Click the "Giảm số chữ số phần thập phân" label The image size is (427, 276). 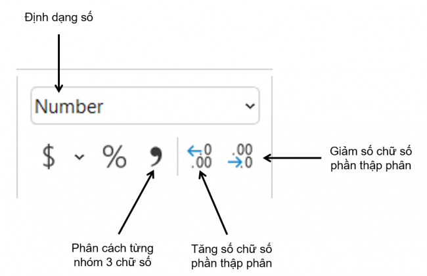pyautogui.click(x=371, y=158)
